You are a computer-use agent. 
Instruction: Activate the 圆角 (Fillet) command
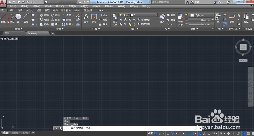click(x=67, y=20)
